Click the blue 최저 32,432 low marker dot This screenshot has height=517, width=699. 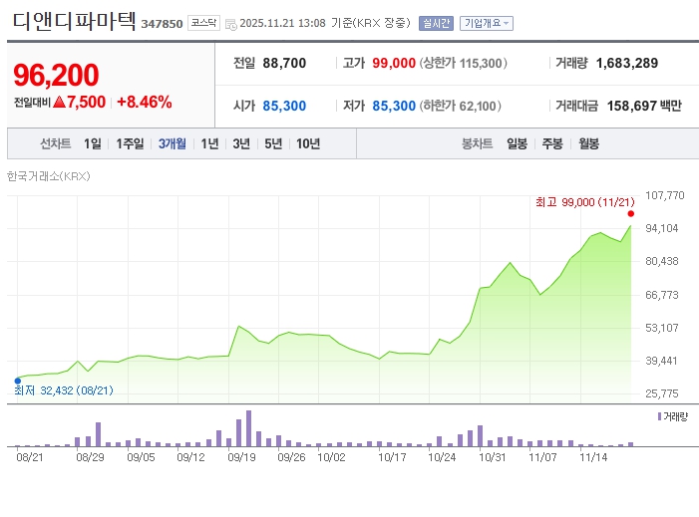(x=17, y=380)
